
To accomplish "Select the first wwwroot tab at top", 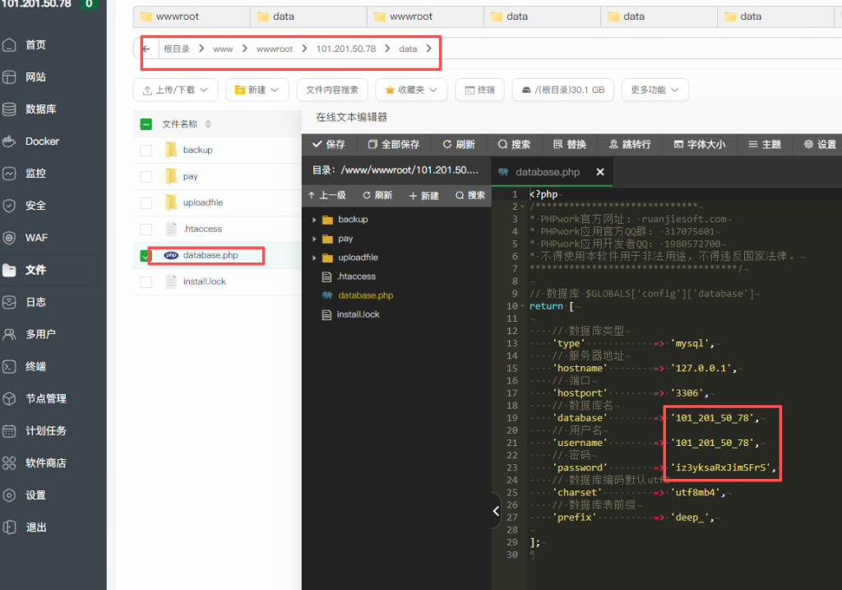I will (x=191, y=16).
